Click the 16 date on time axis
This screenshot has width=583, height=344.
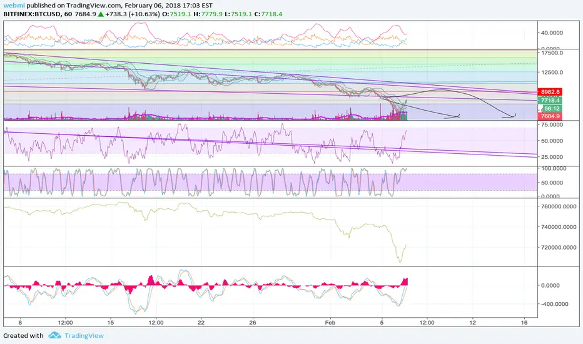524,323
